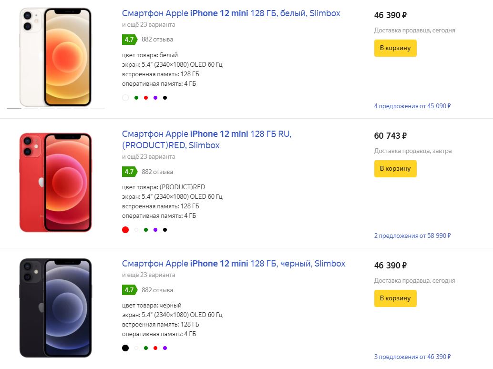Add black iPhone 12 mini to cart

coord(395,298)
